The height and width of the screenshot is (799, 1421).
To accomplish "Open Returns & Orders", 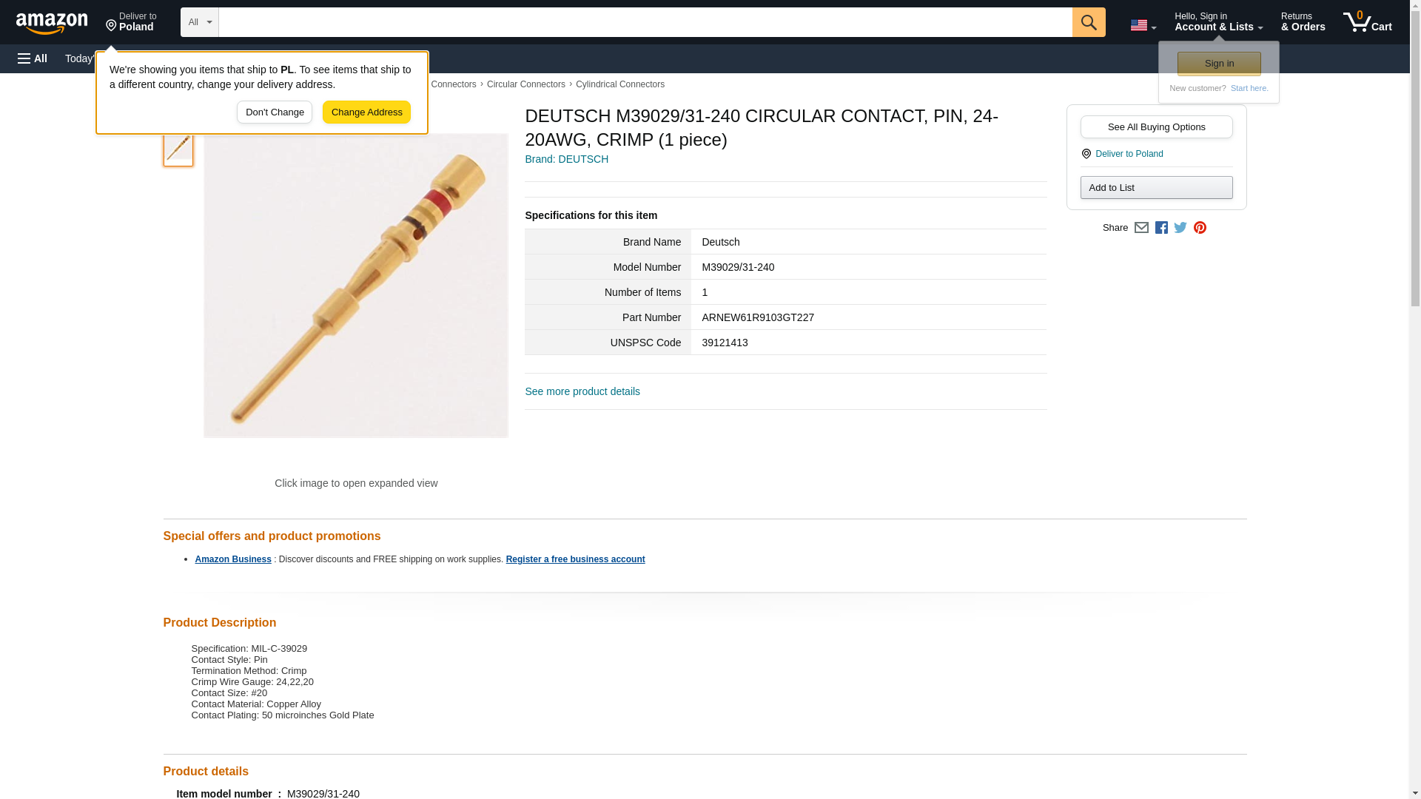I will [x=1303, y=22].
